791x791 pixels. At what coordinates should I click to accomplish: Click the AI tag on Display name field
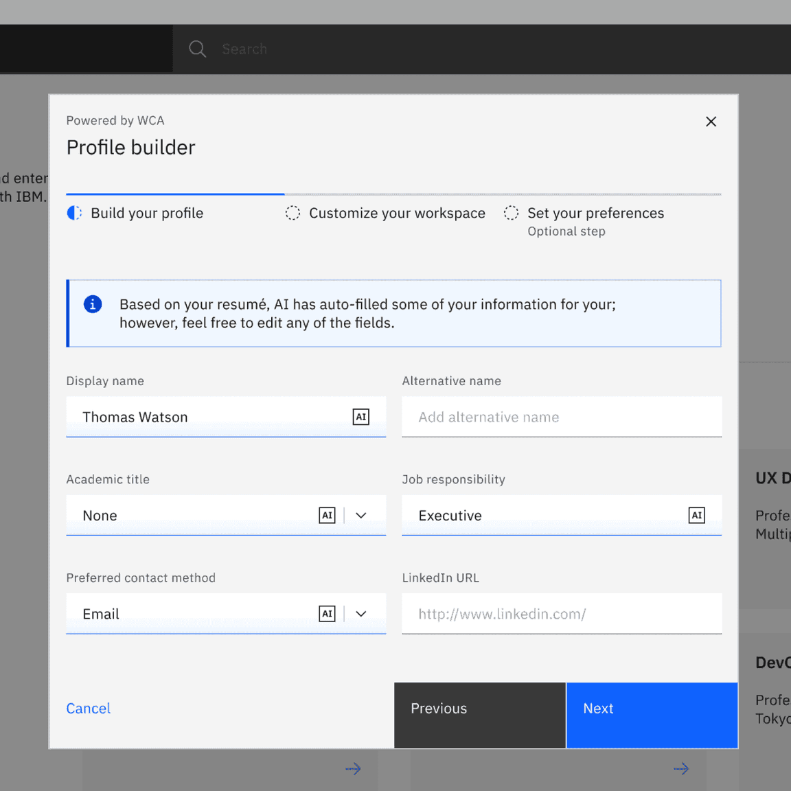(x=360, y=417)
